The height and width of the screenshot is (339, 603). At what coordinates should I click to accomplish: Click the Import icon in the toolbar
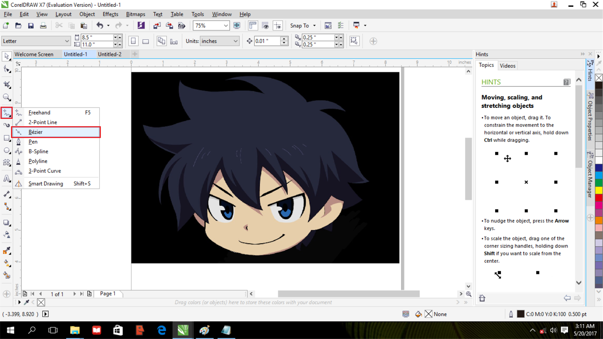pyautogui.click(x=157, y=25)
